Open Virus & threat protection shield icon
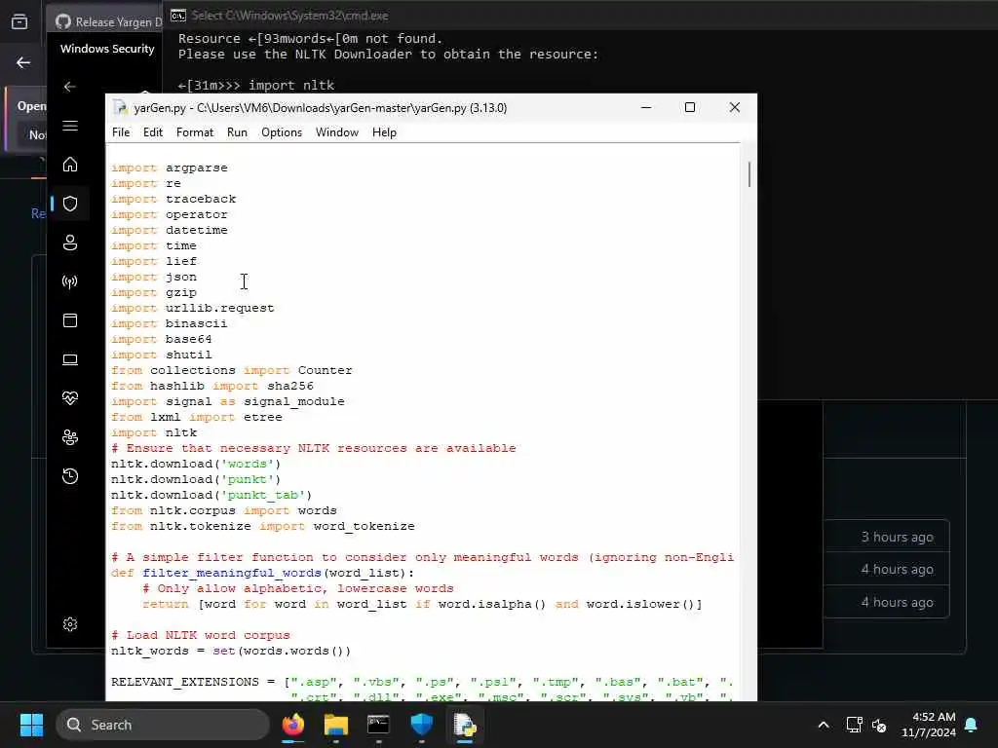The image size is (998, 748). 70,204
